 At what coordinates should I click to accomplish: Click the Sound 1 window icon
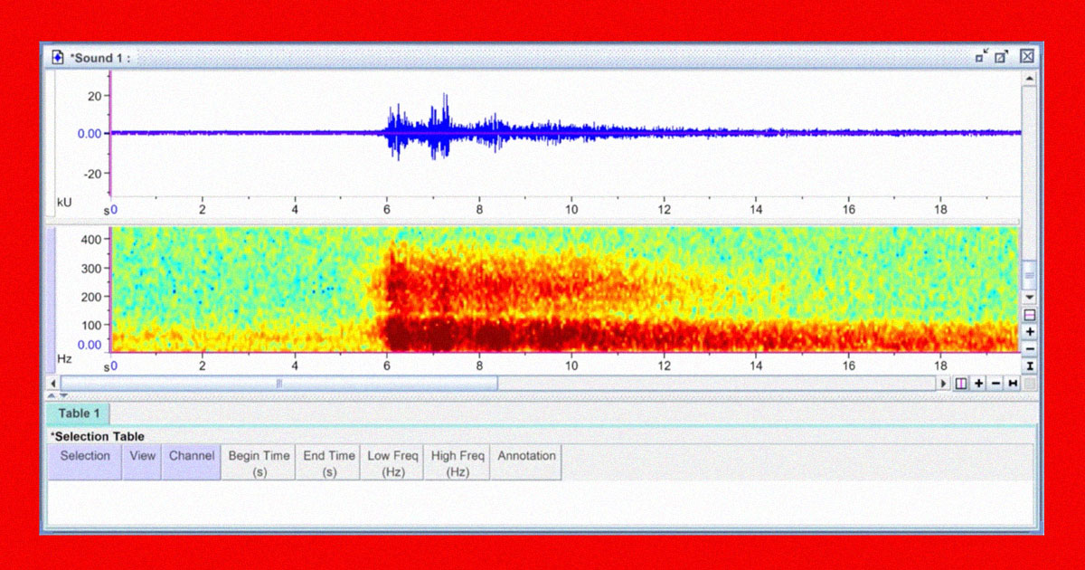(58, 57)
